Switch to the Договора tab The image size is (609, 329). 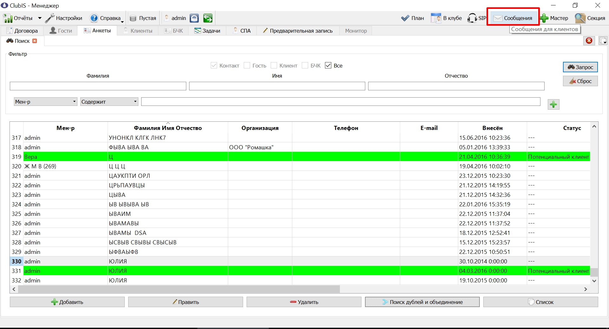[22, 31]
